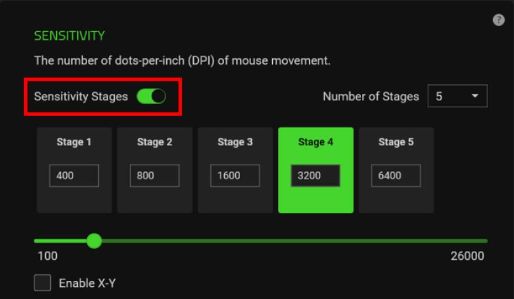Select the Stage 1 tile label
The width and height of the screenshot is (514, 299).
click(74, 142)
